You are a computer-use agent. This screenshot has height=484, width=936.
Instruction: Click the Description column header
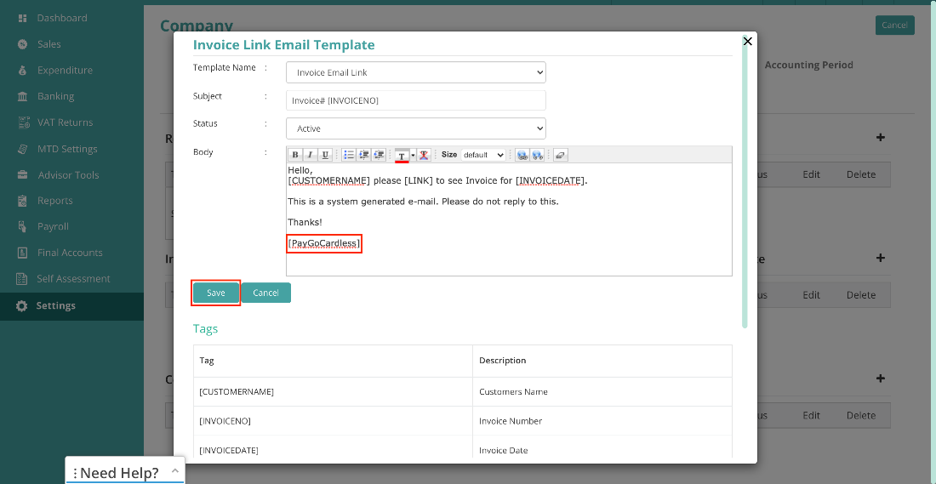(602, 361)
